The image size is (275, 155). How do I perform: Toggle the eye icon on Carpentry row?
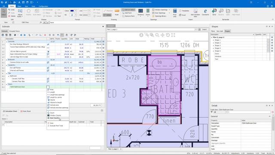pyautogui.click(x=103, y=65)
